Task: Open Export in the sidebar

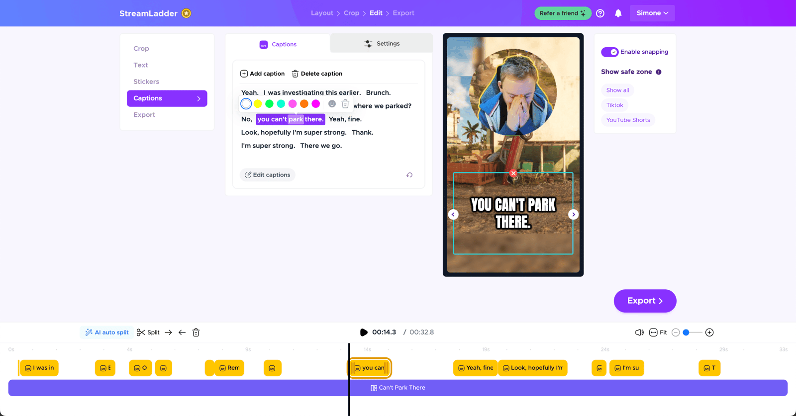Action: tap(144, 115)
